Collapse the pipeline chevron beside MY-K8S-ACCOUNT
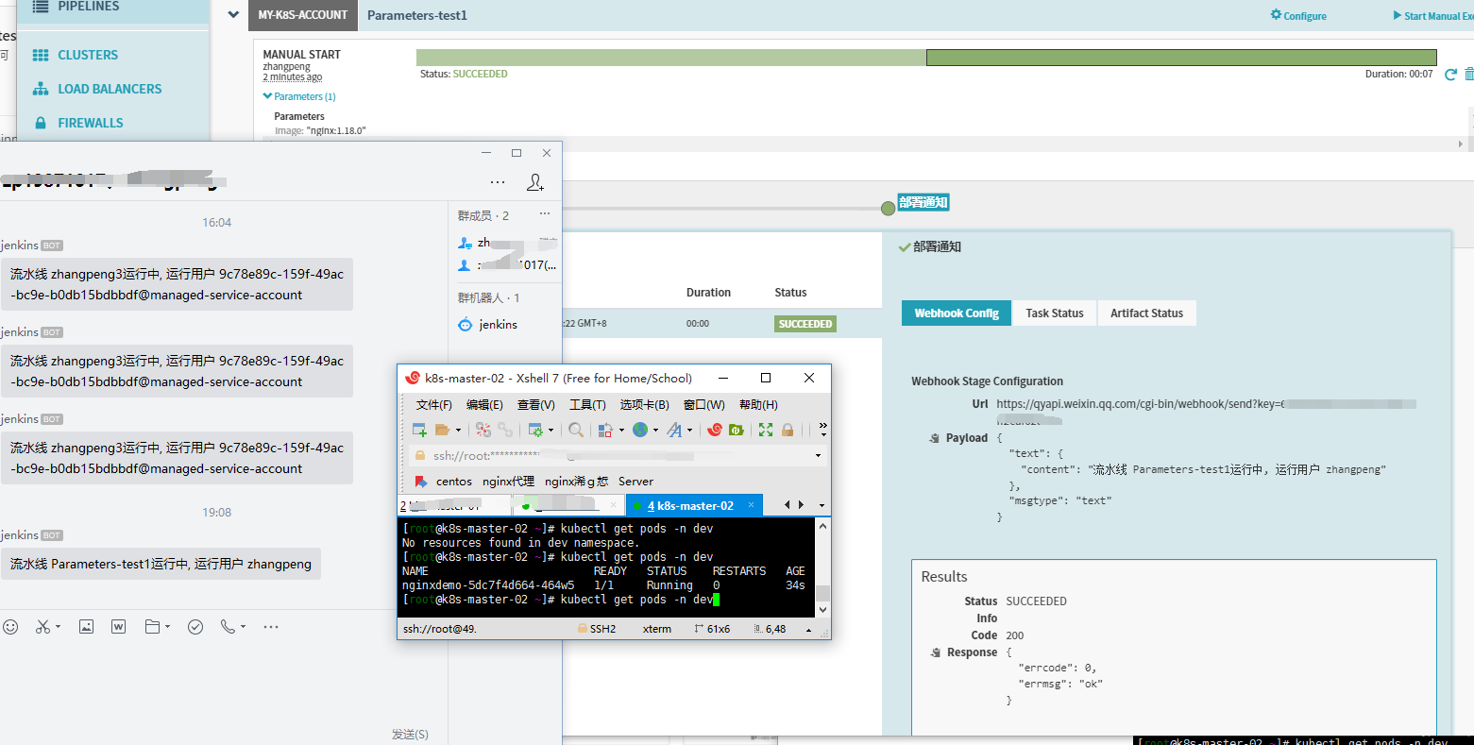 233,15
